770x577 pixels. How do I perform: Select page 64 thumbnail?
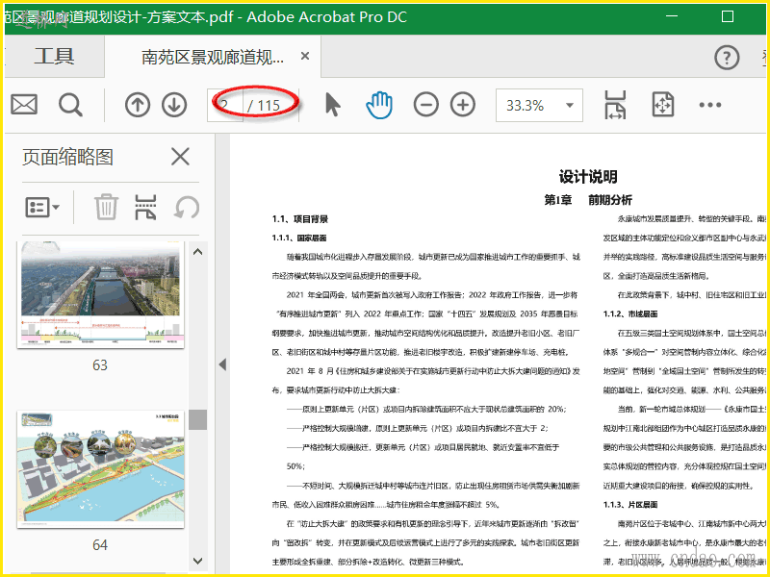click(x=101, y=469)
